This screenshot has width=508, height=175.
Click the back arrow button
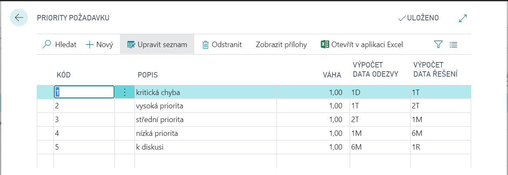[19, 17]
